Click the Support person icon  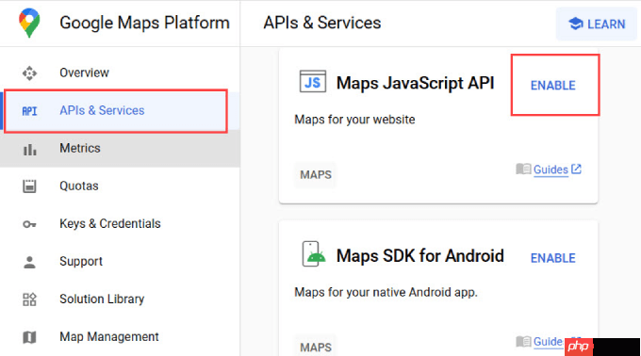(29, 262)
